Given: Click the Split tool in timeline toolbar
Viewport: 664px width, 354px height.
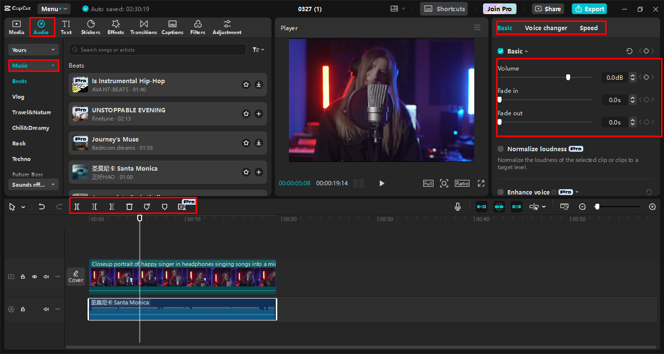Looking at the screenshot, I should tap(77, 207).
